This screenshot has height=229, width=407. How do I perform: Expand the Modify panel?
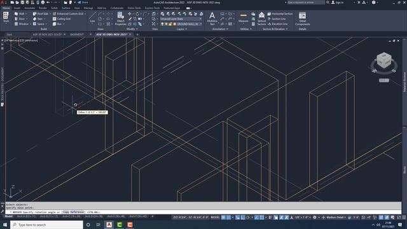(132, 29)
